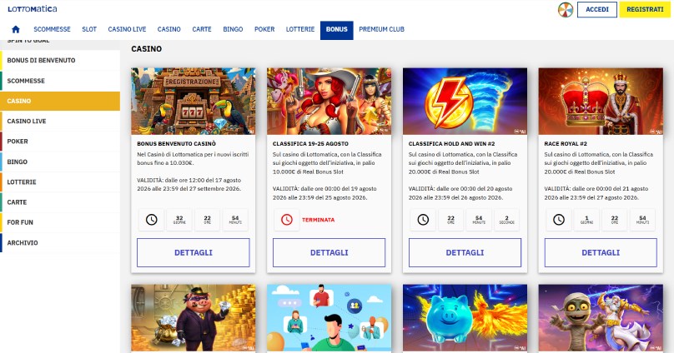Open Archivio in the left sidebar
This screenshot has height=353, width=674.
click(60, 242)
